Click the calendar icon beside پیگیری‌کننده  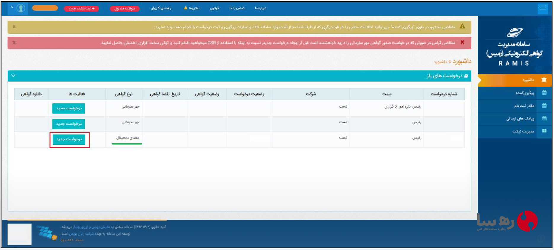click(x=544, y=92)
